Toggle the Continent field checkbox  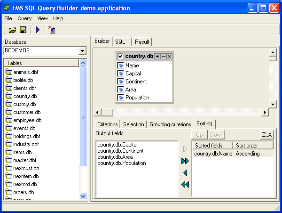(x=121, y=82)
